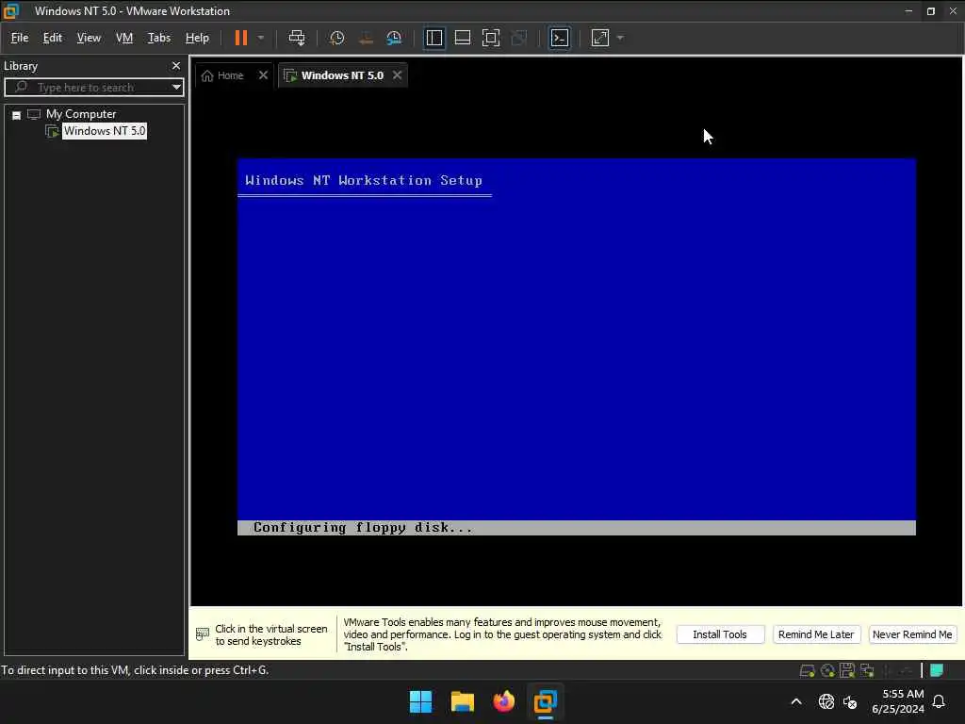Close the Home tab
Screen dimensions: 965x724
point(264,75)
